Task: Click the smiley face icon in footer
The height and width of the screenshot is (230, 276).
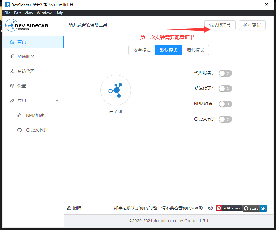Action: [210, 208]
